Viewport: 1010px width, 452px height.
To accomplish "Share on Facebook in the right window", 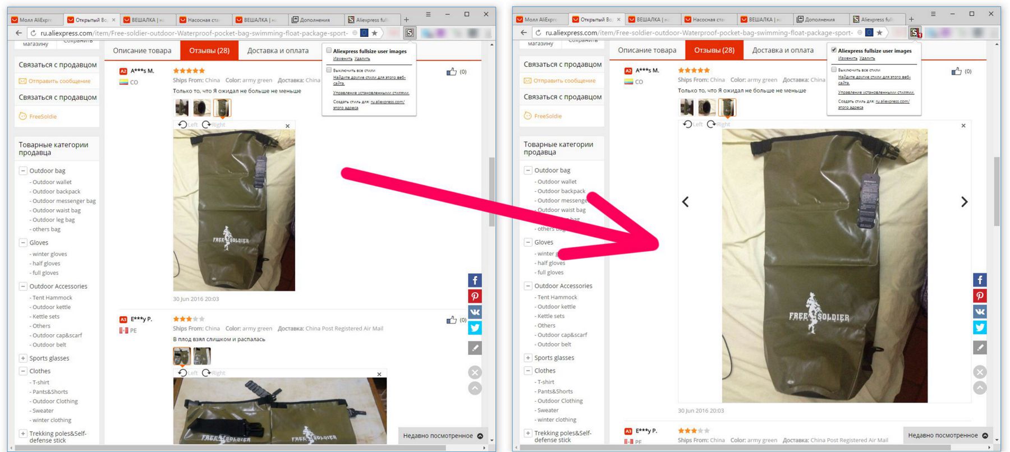I will pos(980,280).
